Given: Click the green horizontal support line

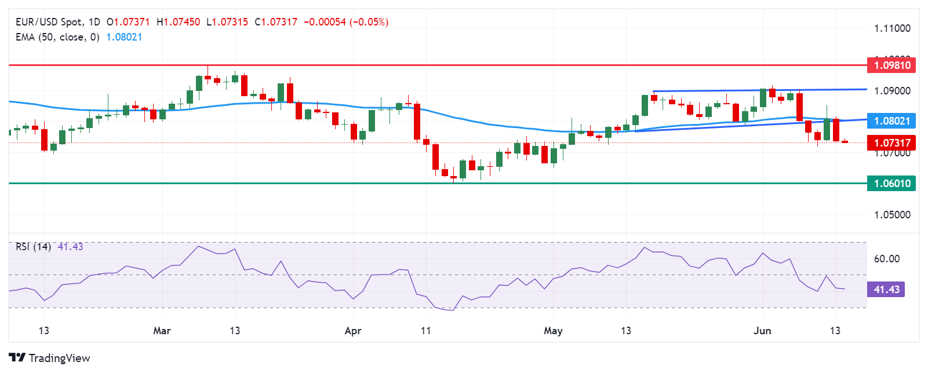Looking at the screenshot, I should 438,184.
